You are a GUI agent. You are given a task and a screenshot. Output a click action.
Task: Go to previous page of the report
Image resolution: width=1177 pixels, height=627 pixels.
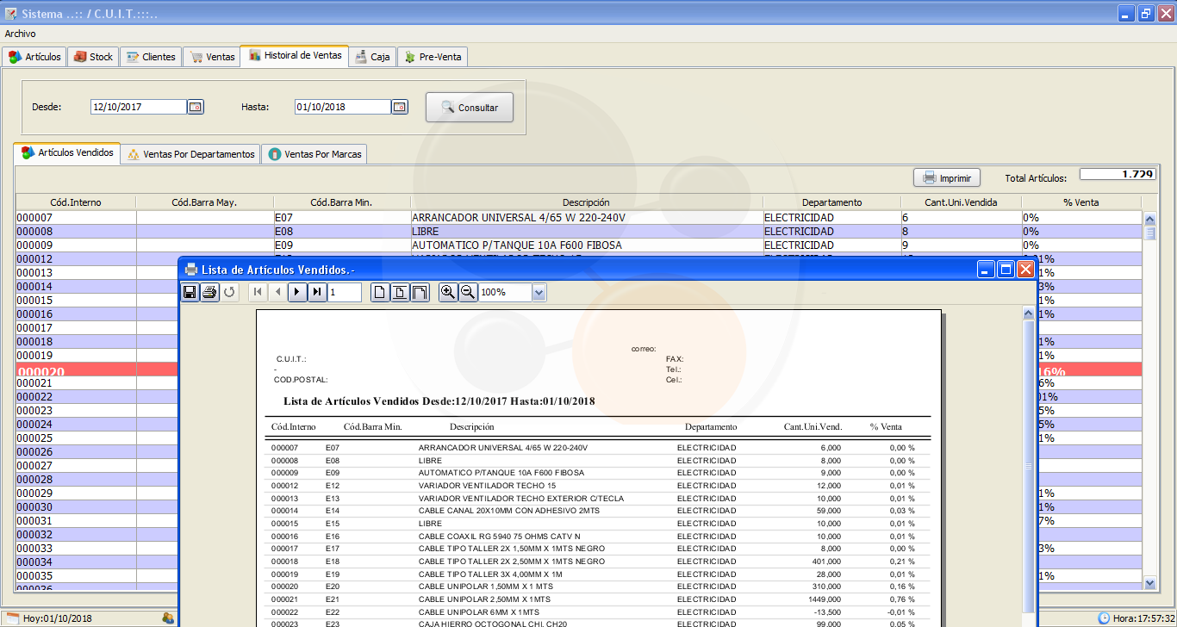click(277, 293)
